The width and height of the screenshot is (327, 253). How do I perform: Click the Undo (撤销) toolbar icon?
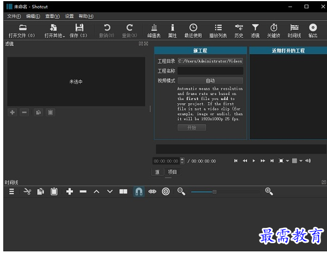[x=107, y=31]
